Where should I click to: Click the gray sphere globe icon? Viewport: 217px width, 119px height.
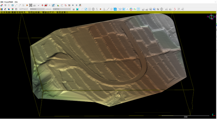(x=161, y=9)
